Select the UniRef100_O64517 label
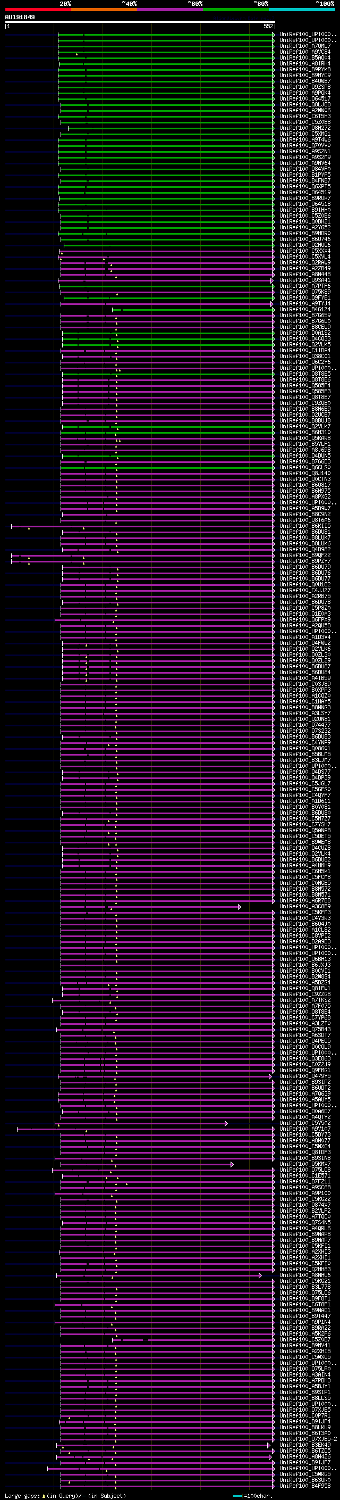The image size is (340, 1500). coord(305,98)
